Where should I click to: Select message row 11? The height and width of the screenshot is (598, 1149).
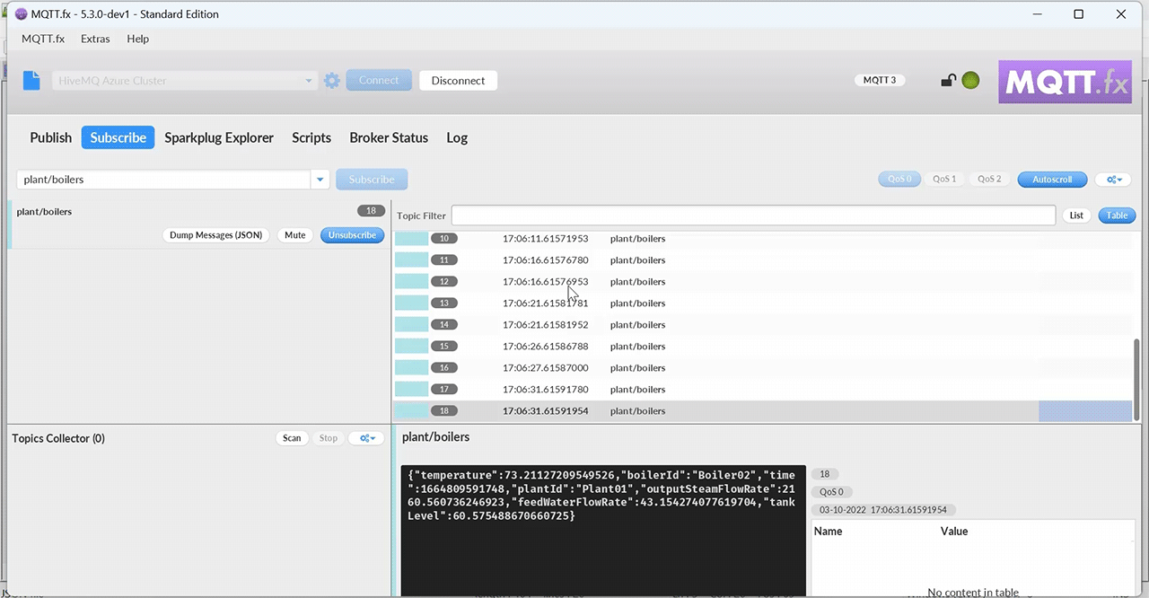click(x=762, y=260)
